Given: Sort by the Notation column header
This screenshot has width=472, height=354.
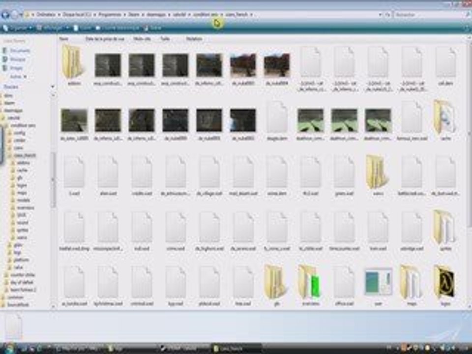Looking at the screenshot, I should click(194, 39).
